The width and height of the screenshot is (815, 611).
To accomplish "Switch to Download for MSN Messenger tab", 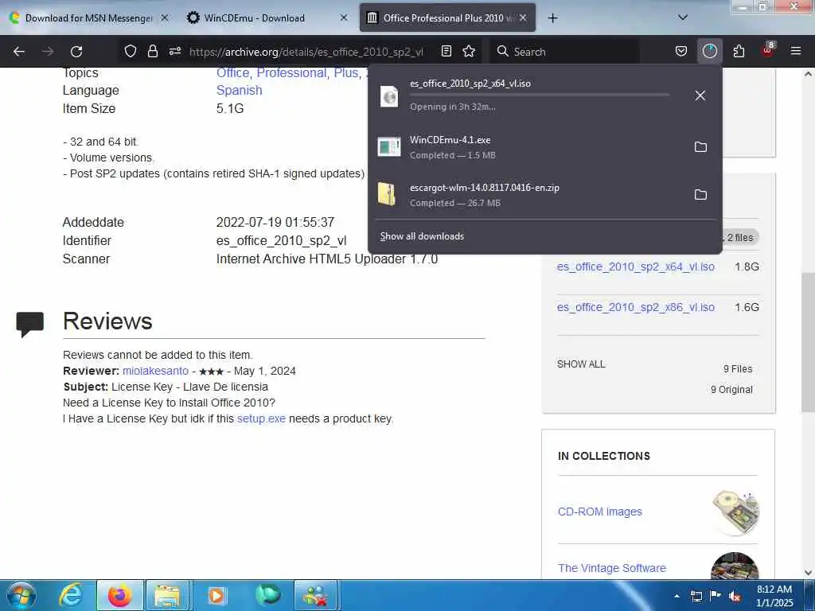I will [88, 18].
